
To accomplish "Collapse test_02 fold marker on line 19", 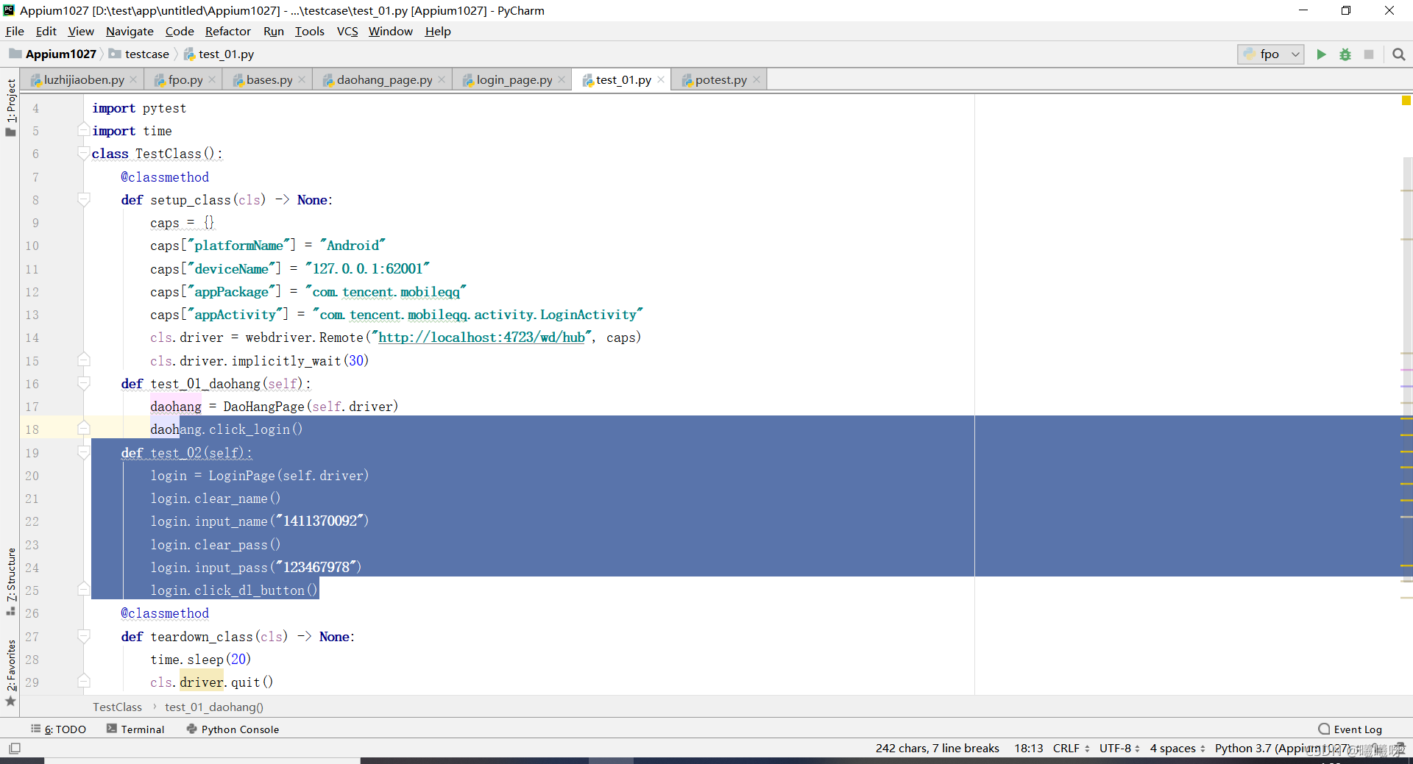I will click(x=84, y=453).
